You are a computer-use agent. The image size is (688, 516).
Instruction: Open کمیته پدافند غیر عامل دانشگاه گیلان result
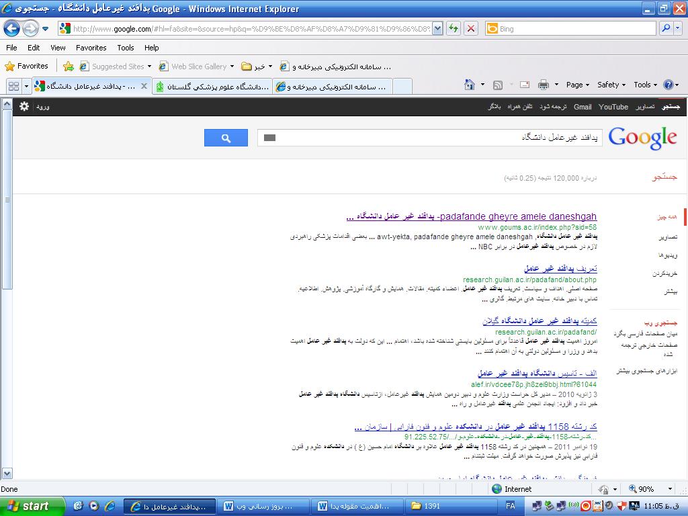[540, 320]
